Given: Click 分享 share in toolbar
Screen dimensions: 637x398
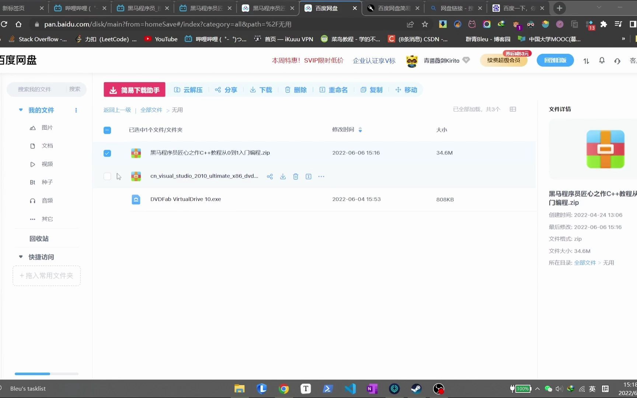Looking at the screenshot, I should [226, 90].
